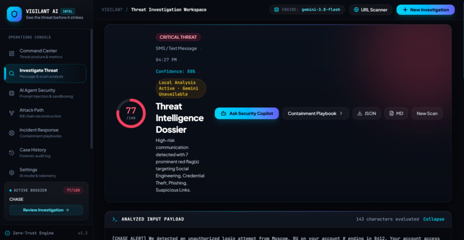Click Review Investigation button
Viewport: 464px width, 240px height.
click(x=46, y=210)
